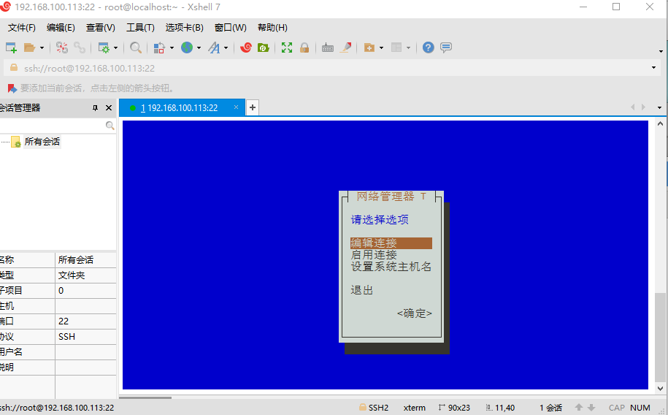Image resolution: width=668 pixels, height=415 pixels.
Task: Open the 窗口(W) menu
Action: (231, 28)
